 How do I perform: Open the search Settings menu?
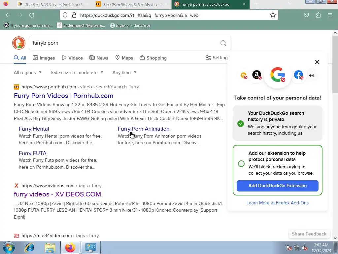point(217,58)
